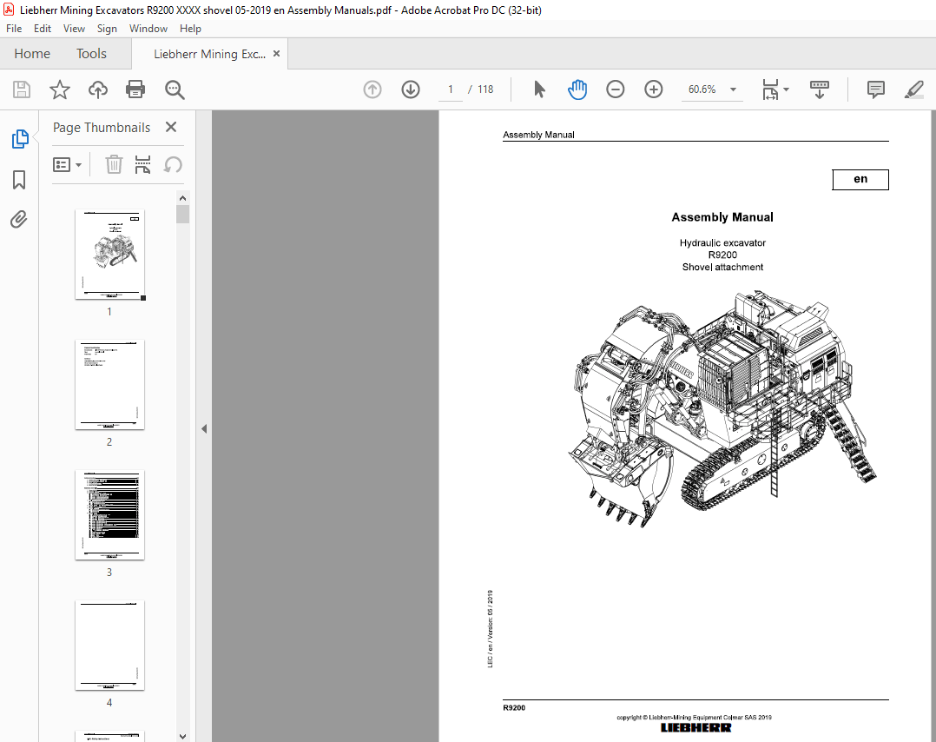Open the zoom level dropdown arrow
Image resolution: width=936 pixels, height=742 pixels.
[x=733, y=89]
